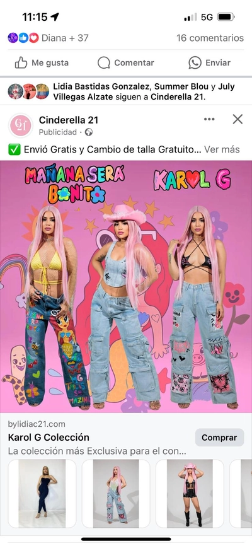The image size is (252, 546).
Task: Select the navy jumpsuit product thumbnail
Action: pyautogui.click(x=42, y=494)
